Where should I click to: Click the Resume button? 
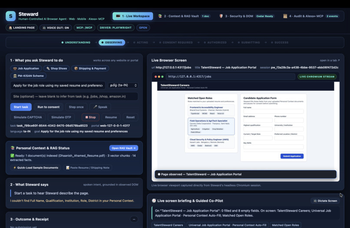111,117
